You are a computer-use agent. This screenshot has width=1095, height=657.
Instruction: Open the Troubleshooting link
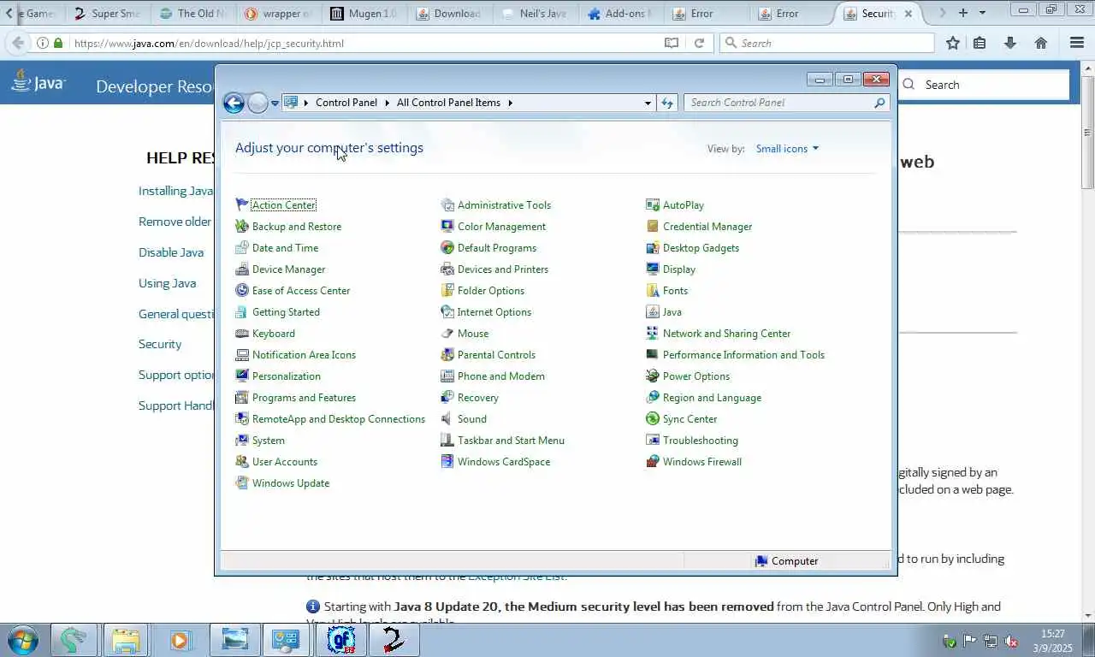pos(700,441)
